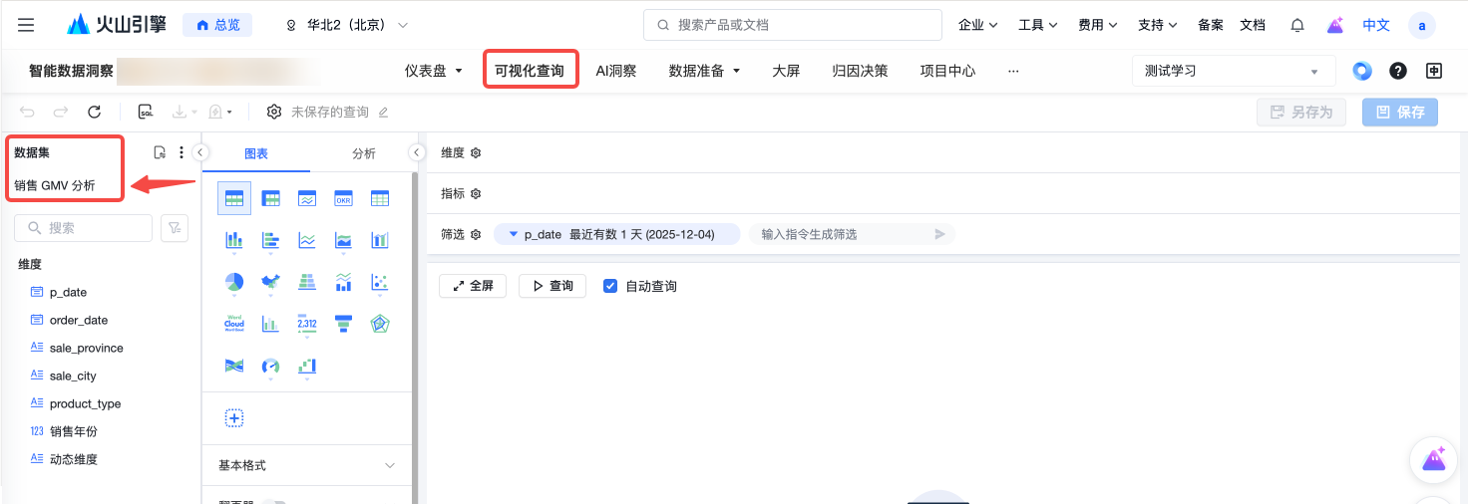Select the 2,312 indicator card chart
This screenshot has width=1468, height=504.
[x=307, y=323]
